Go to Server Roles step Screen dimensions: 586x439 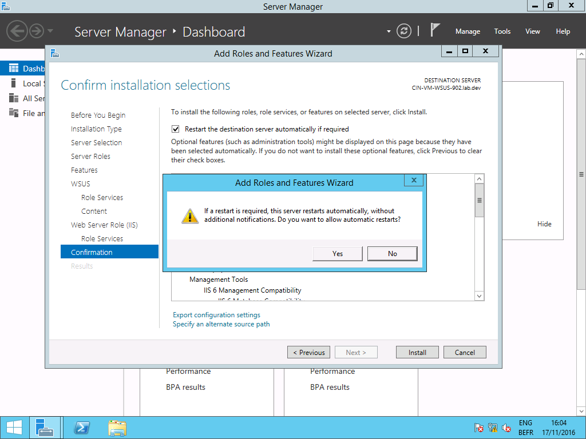[x=91, y=157]
